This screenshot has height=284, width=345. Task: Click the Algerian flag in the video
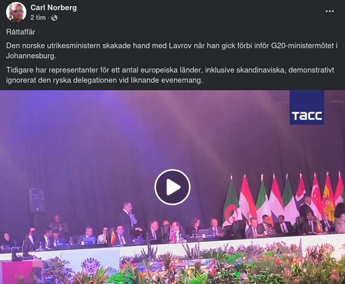click(x=231, y=202)
